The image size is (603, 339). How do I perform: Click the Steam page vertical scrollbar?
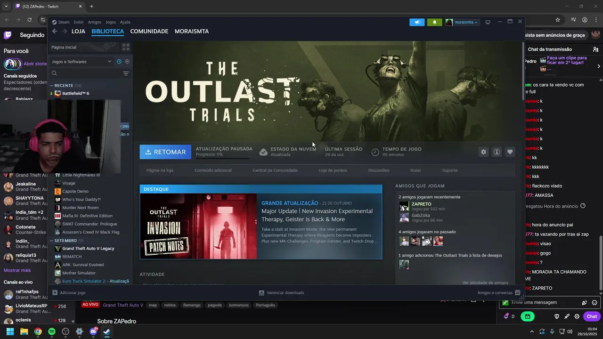[x=523, y=71]
